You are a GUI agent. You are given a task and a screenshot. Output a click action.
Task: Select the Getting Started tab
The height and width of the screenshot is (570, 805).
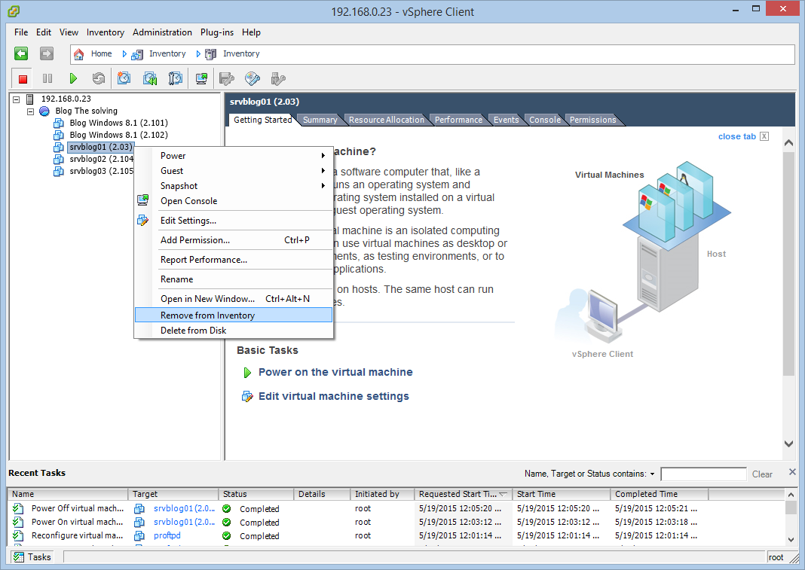click(x=262, y=120)
